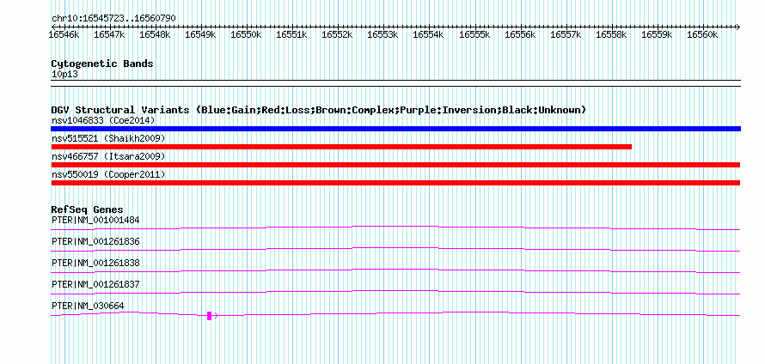Select the nsv515521 red loss bar
This screenshot has height=364, width=765.
pyautogui.click(x=341, y=147)
